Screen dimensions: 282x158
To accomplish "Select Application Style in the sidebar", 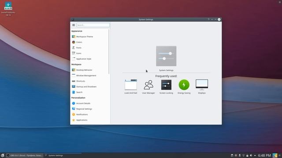I will tap(90, 59).
